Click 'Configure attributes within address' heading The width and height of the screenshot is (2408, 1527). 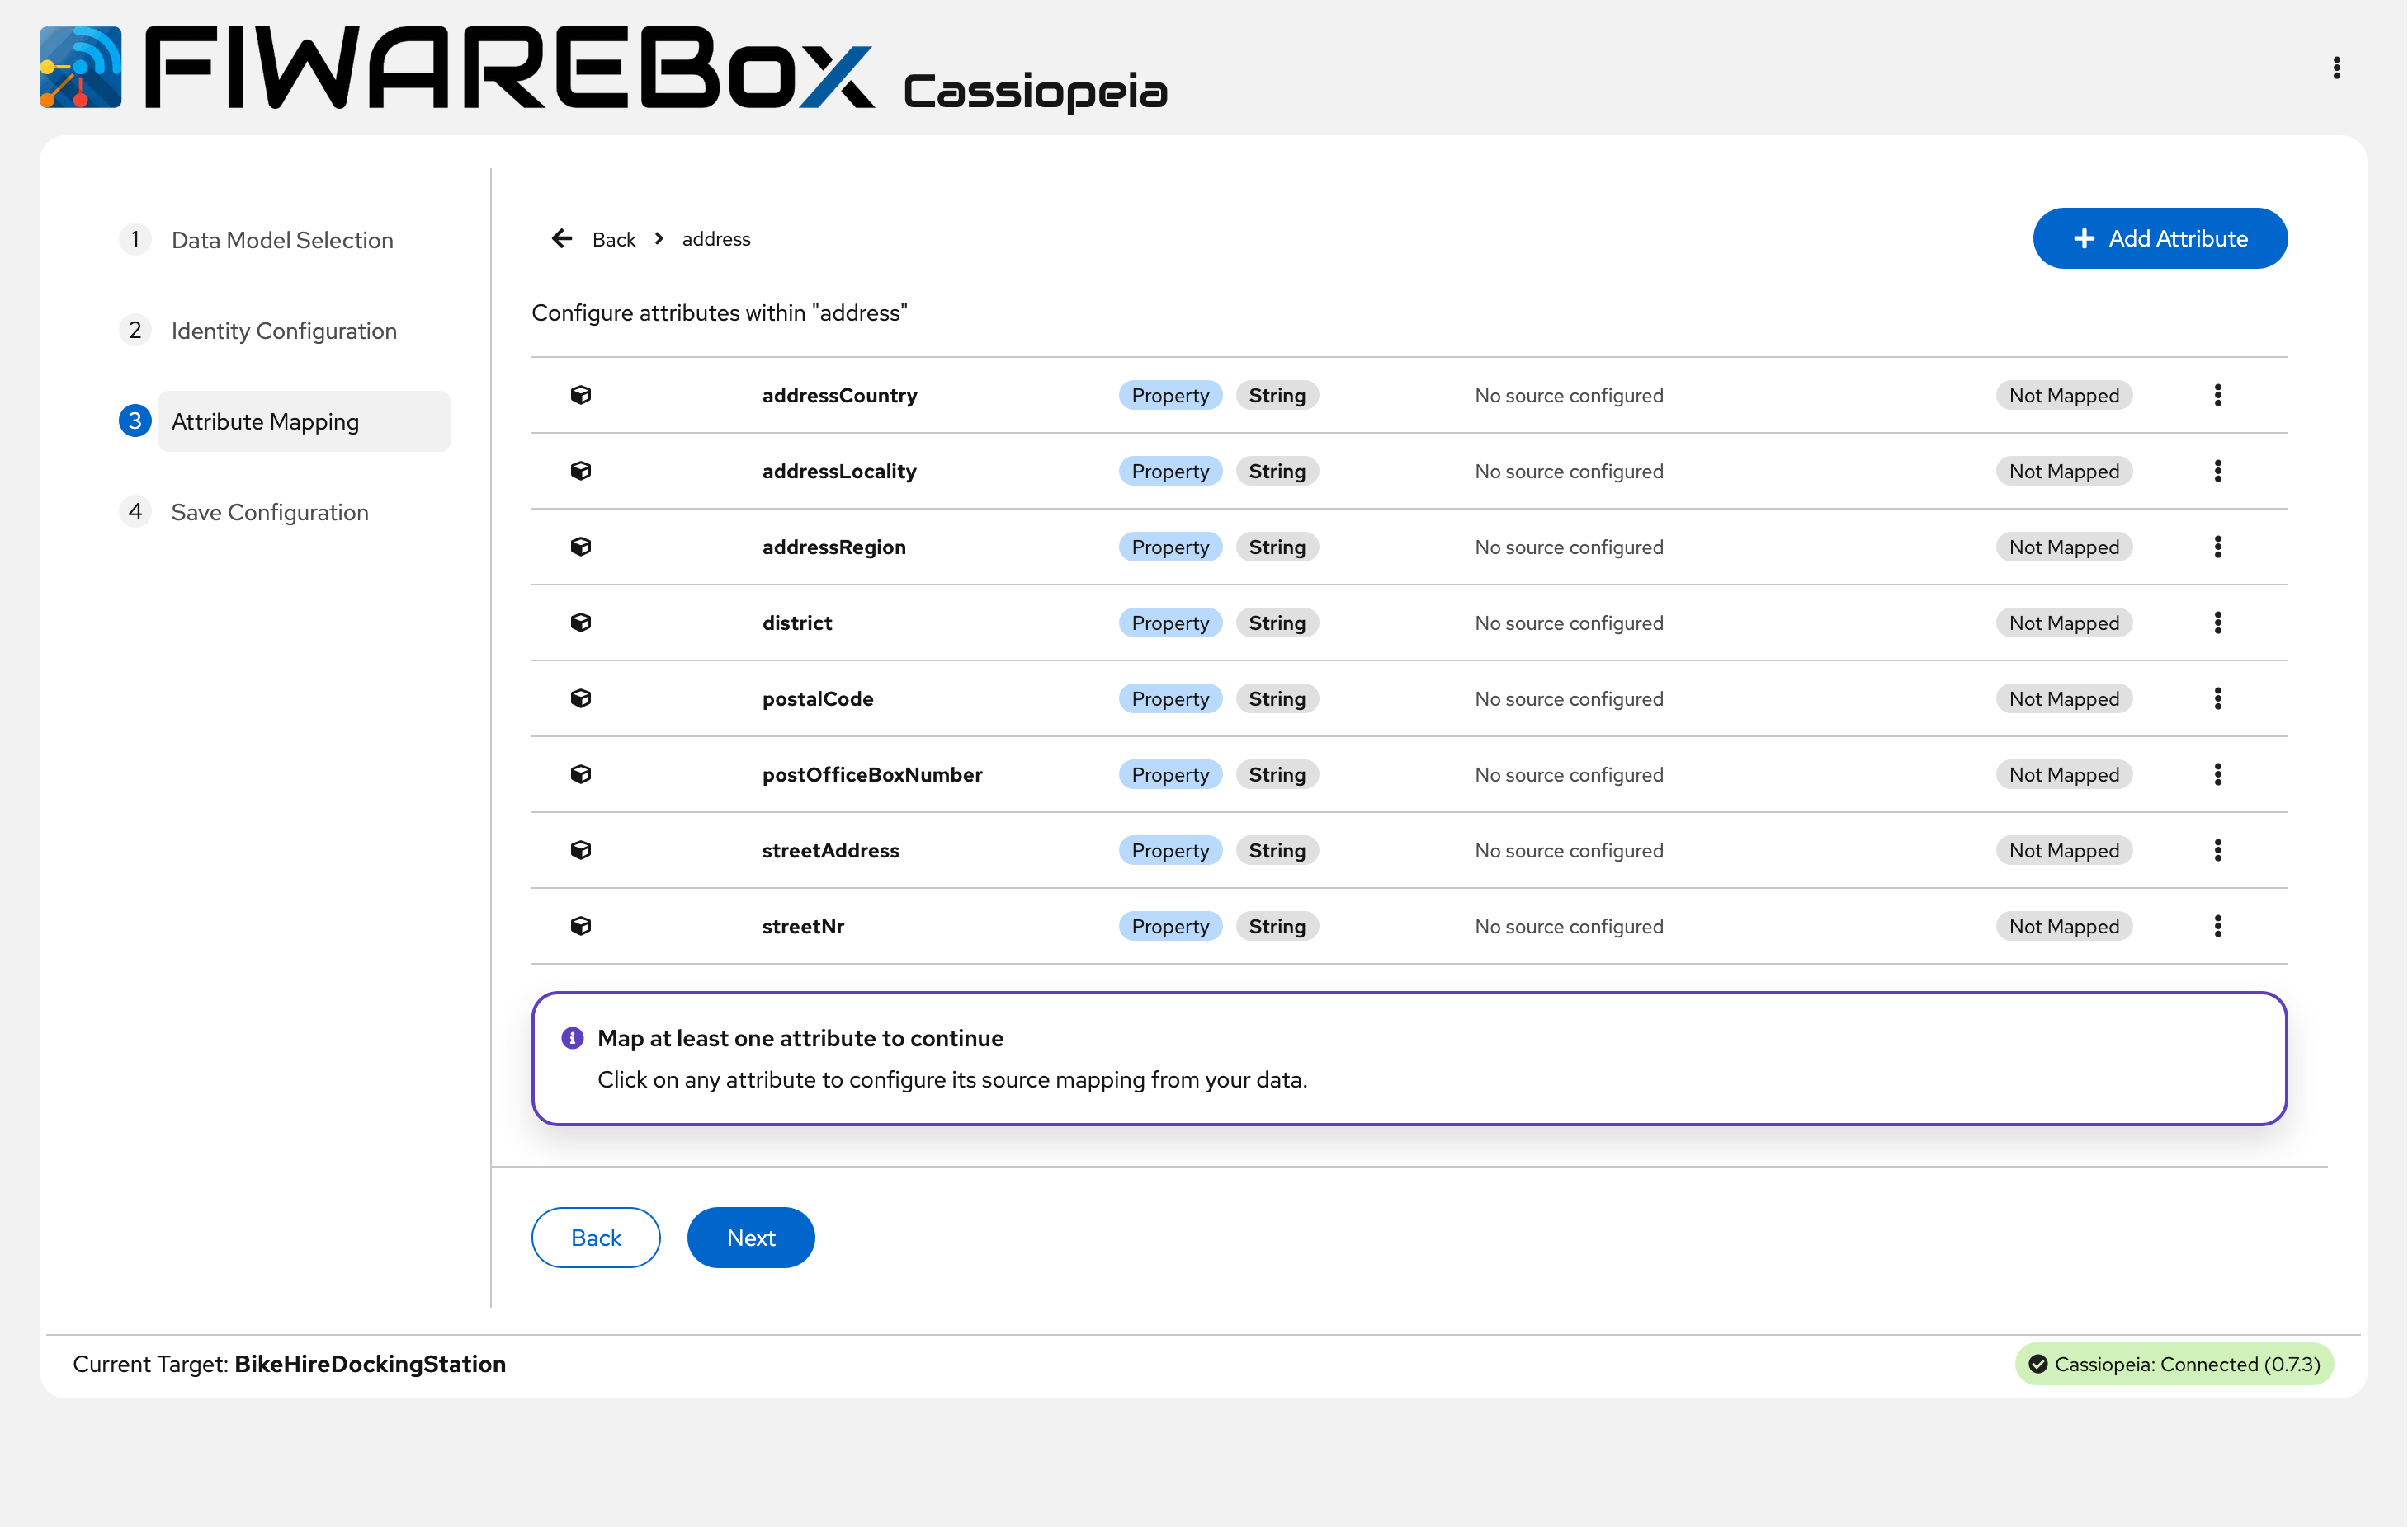pos(719,312)
